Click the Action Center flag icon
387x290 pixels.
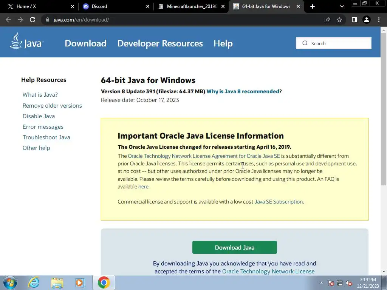click(x=331, y=283)
